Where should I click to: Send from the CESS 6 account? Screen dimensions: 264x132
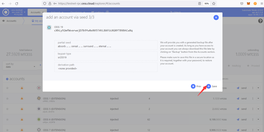click(242, 119)
